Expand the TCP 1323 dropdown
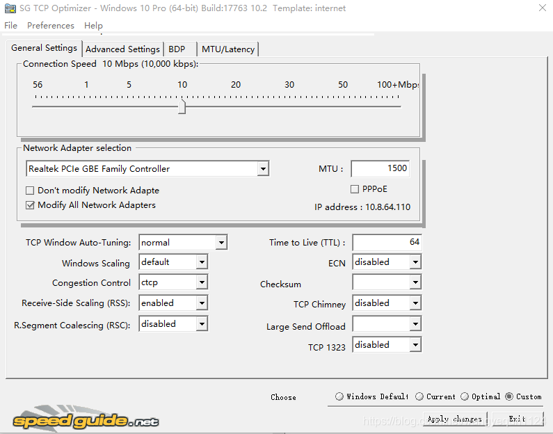This screenshot has width=553, height=434. coord(415,344)
